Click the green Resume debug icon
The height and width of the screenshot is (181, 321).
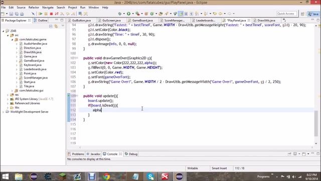tap(41, 14)
